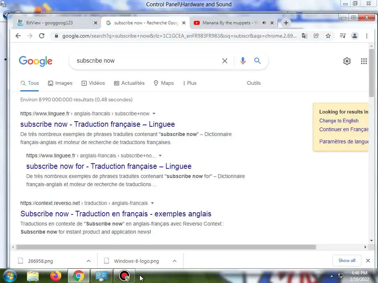Select the Tous search filter

(30, 83)
